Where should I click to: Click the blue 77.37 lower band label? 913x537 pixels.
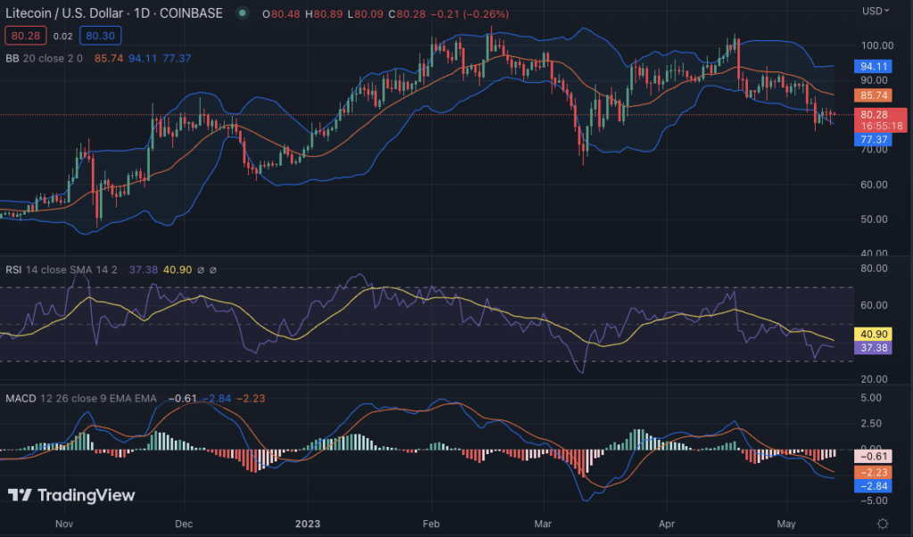click(871, 140)
